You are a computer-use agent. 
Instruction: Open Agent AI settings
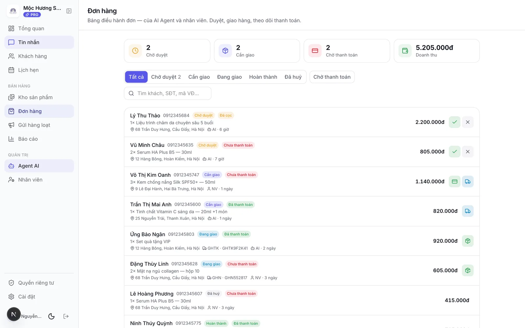[39, 166]
